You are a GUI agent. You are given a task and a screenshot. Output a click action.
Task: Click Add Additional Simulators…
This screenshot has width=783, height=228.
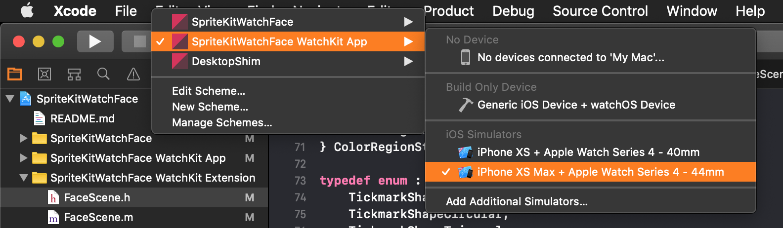tap(517, 201)
